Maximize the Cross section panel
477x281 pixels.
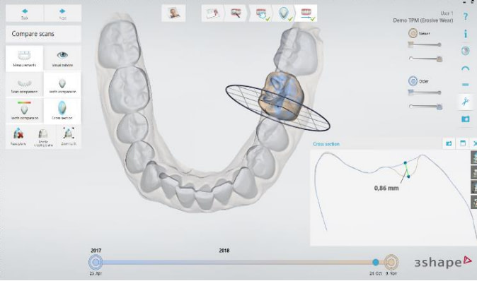[463, 143]
